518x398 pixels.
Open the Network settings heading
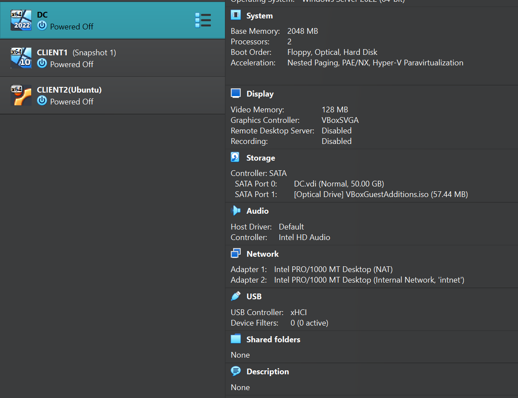coord(263,254)
